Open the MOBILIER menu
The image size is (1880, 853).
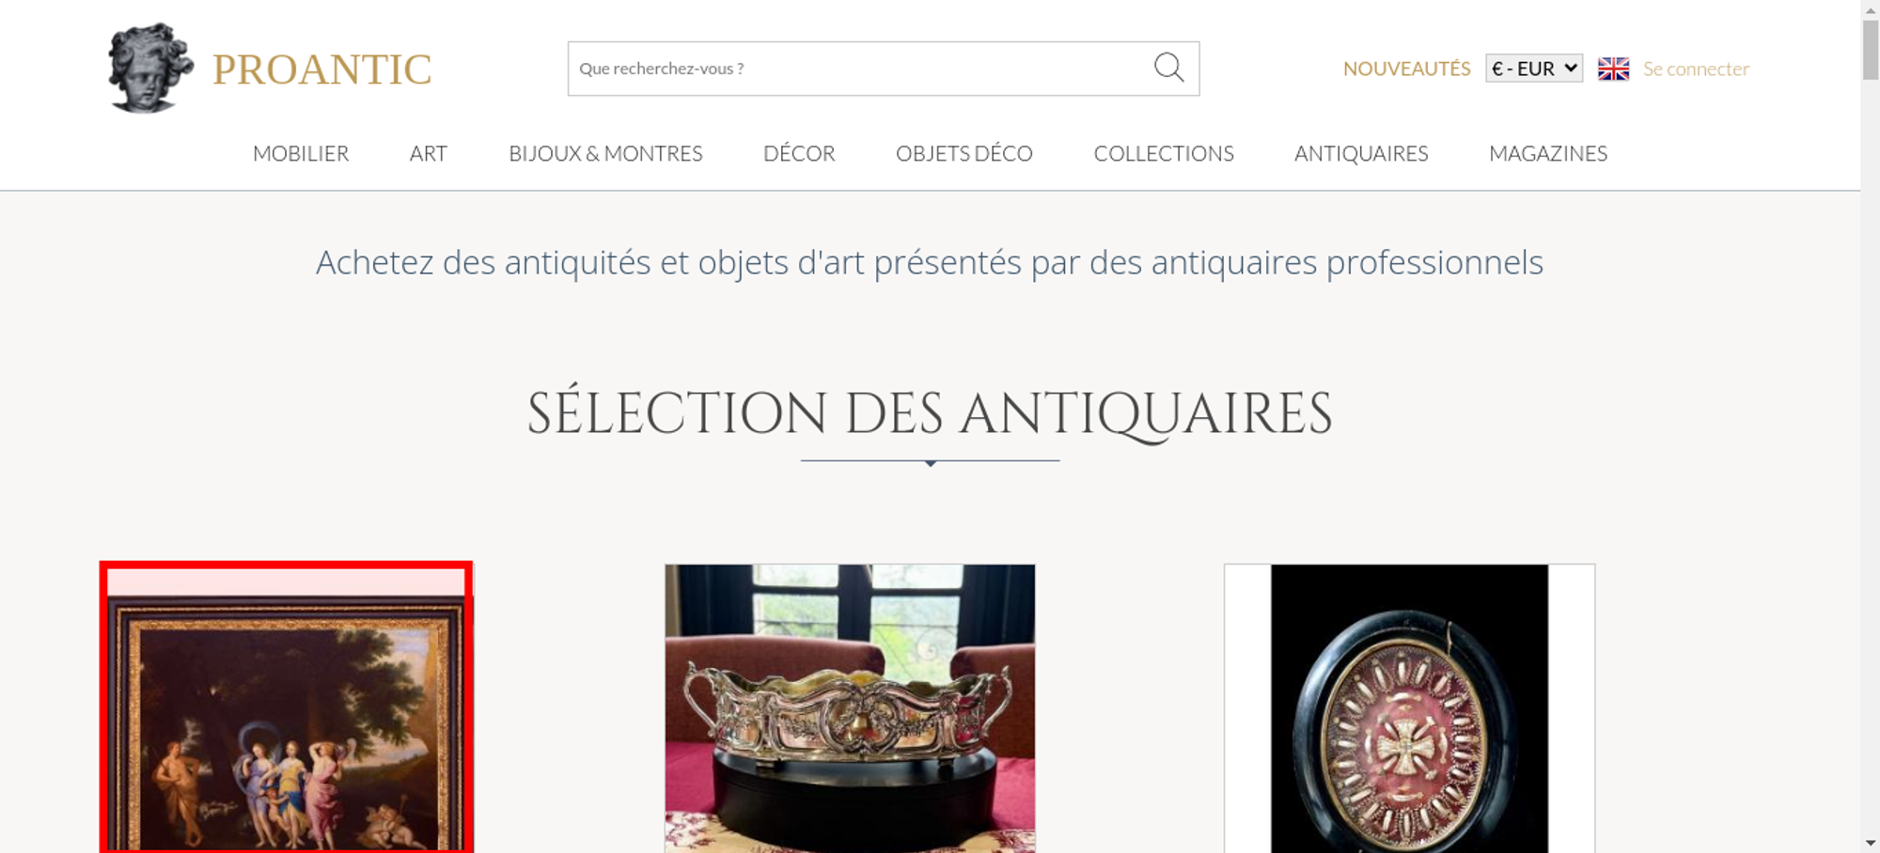[x=301, y=153]
